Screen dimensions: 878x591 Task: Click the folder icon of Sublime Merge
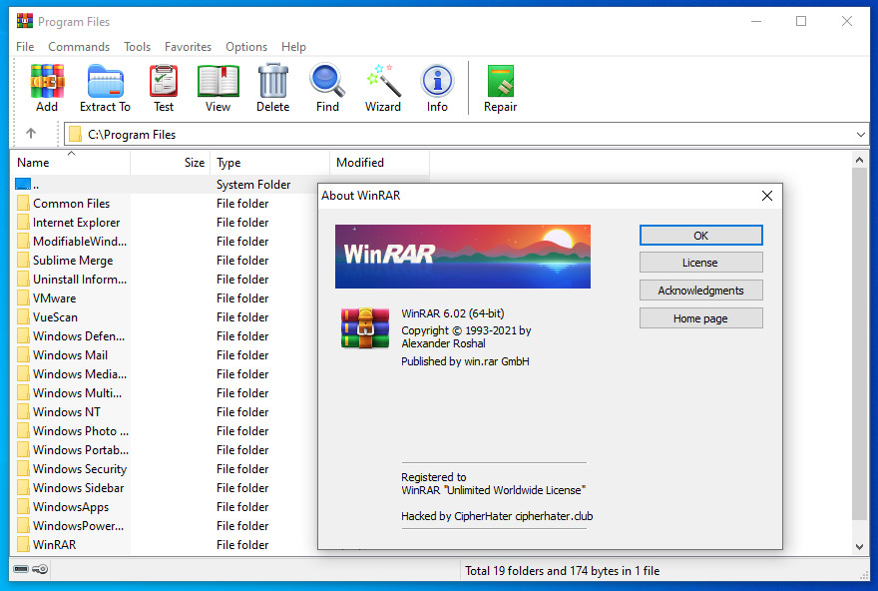click(x=23, y=260)
